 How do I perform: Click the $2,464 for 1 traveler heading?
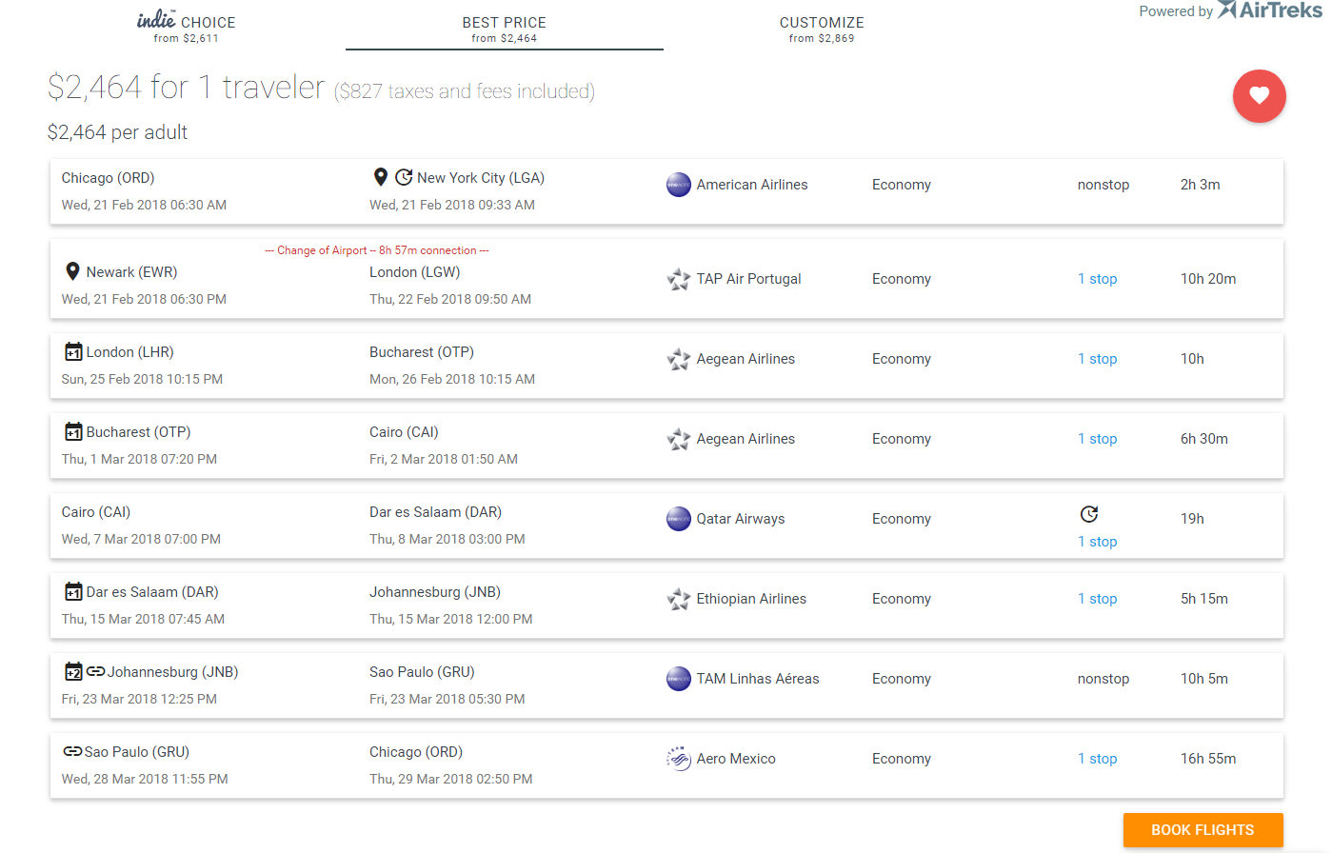click(x=187, y=88)
